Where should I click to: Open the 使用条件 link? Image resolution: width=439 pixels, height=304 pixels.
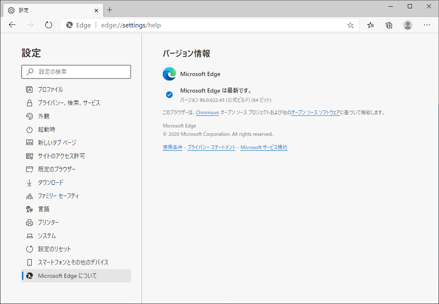pyautogui.click(x=173, y=147)
